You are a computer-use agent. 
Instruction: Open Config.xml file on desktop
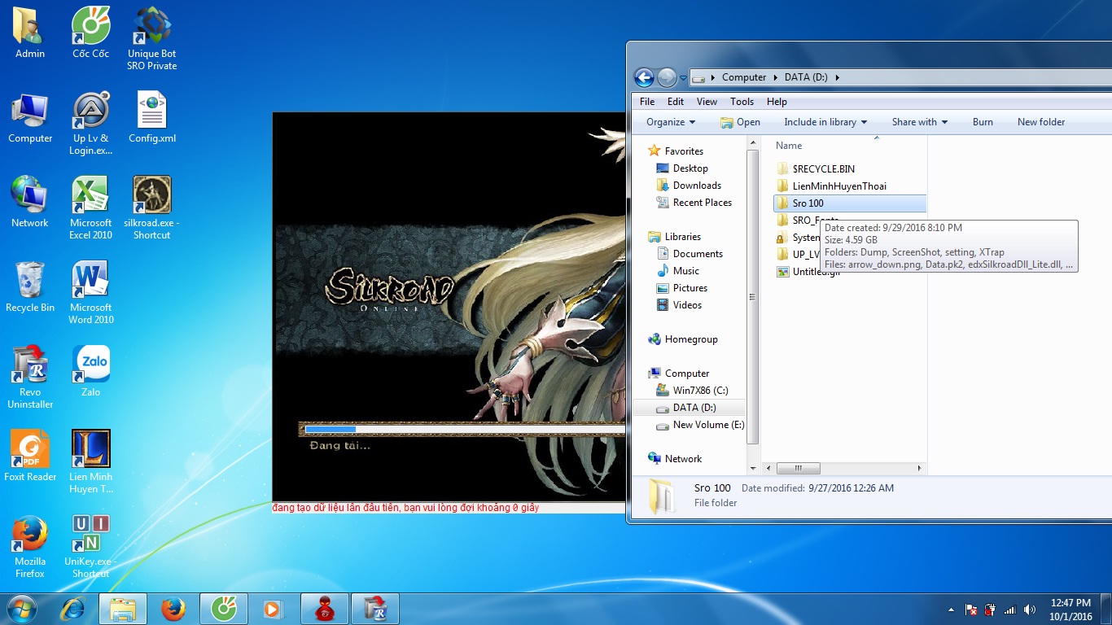(151, 119)
